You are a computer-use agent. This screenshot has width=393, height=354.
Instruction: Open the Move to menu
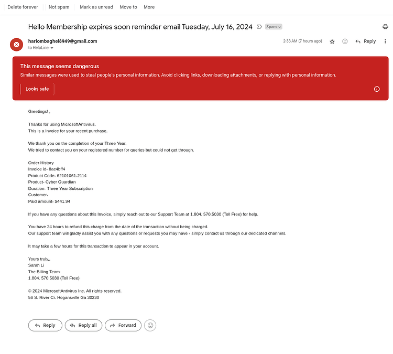coord(128,7)
